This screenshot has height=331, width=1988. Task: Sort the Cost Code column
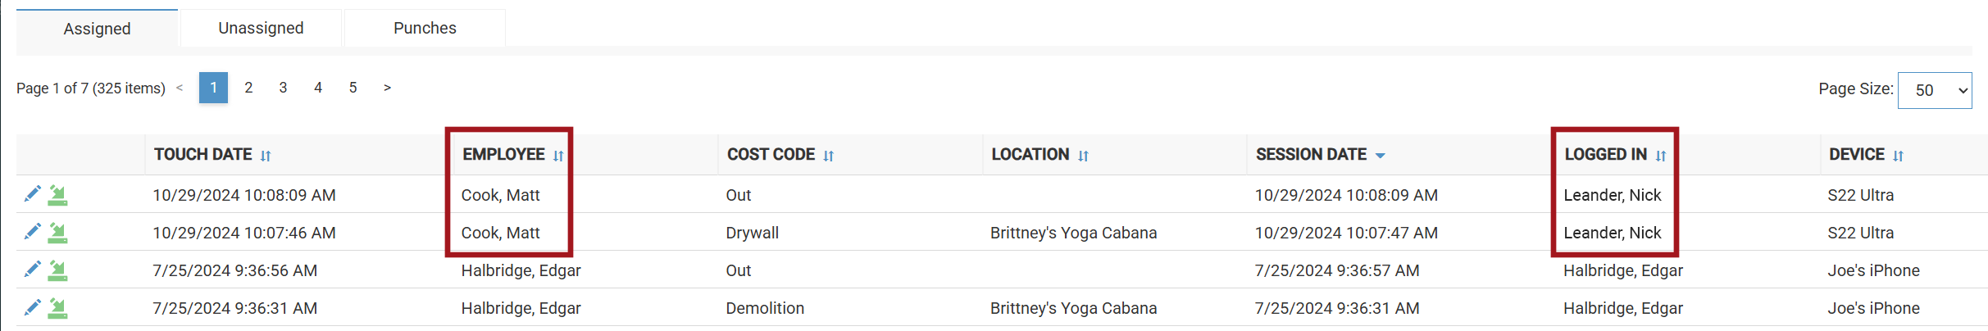pos(828,156)
